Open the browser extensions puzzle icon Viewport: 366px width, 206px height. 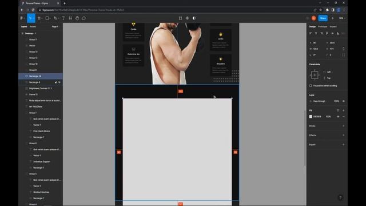coord(327,10)
